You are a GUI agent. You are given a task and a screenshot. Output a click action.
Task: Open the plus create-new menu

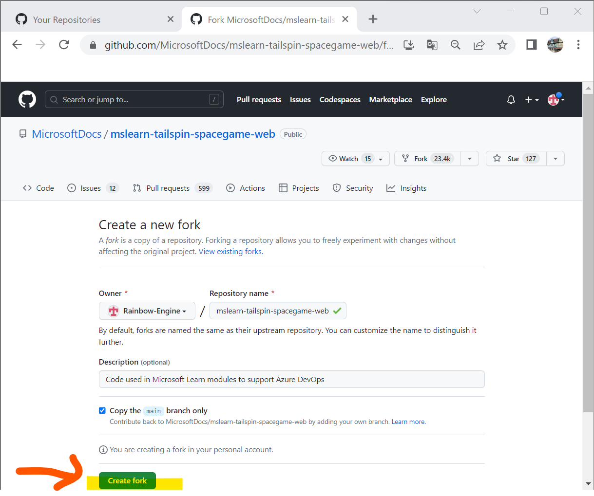[532, 100]
